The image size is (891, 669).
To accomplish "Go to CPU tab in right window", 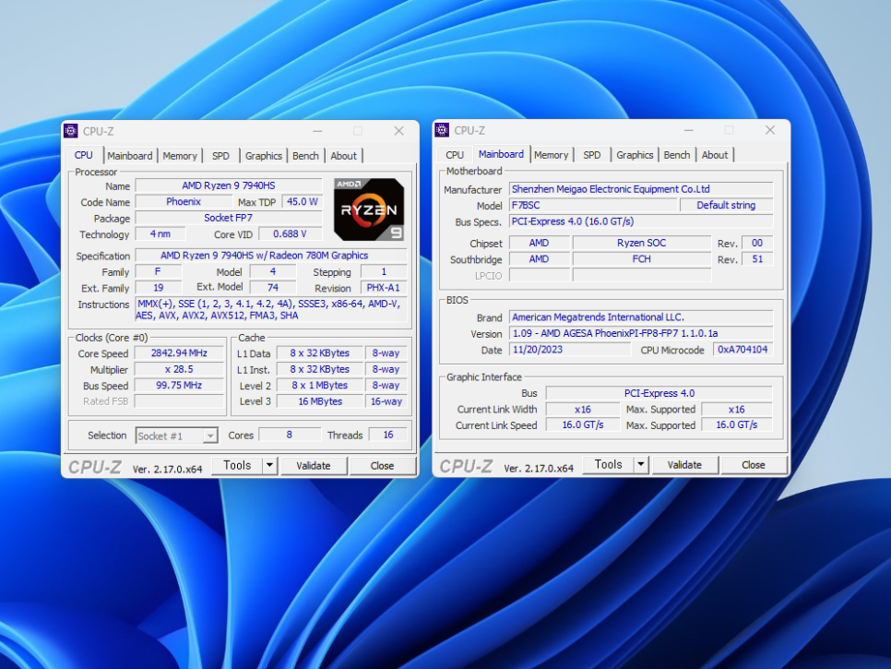I will tap(455, 155).
